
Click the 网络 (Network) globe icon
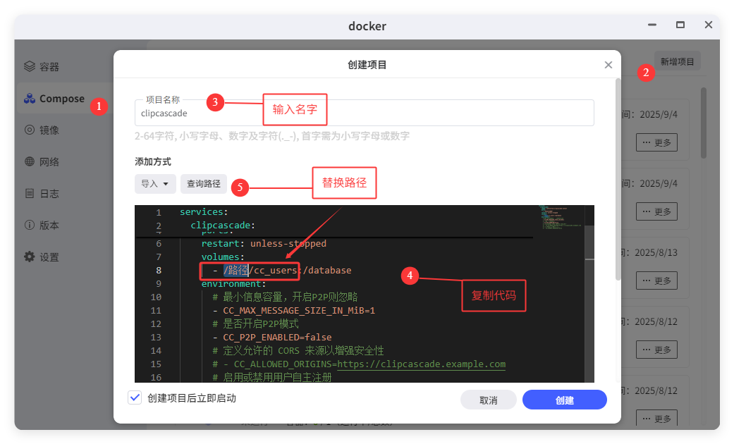[x=29, y=161]
